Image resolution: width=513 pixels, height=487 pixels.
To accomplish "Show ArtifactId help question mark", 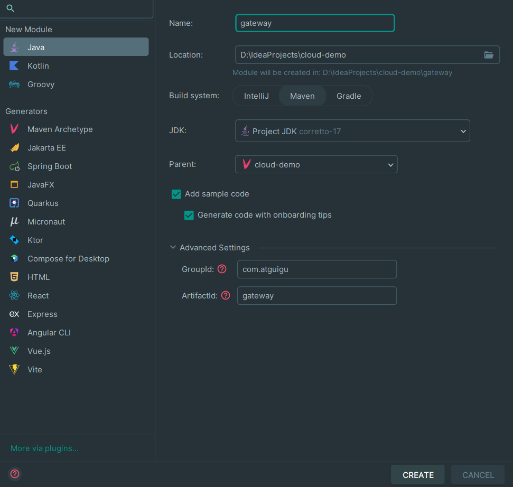I will pyautogui.click(x=226, y=295).
